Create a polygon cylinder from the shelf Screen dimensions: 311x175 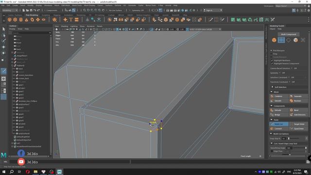coord(21,19)
